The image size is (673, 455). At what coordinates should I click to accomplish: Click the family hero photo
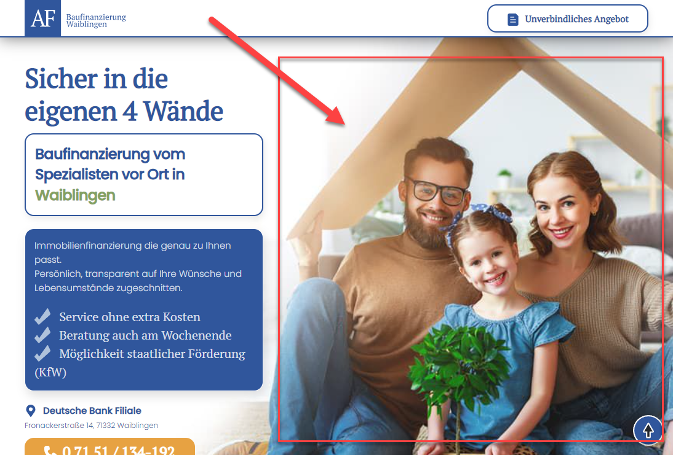click(x=471, y=249)
